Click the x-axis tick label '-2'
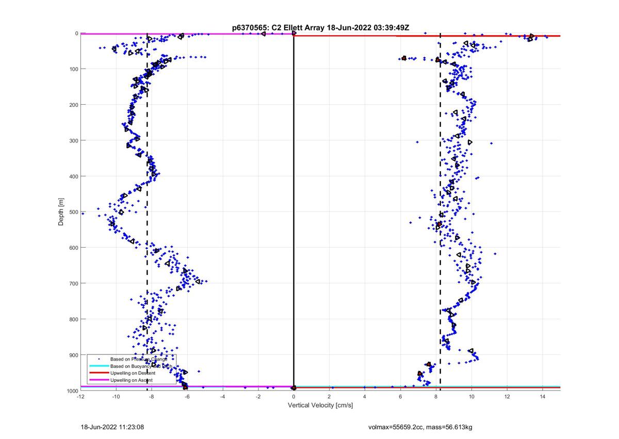The height and width of the screenshot is (439, 619). pyautogui.click(x=258, y=397)
